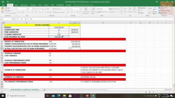The height and width of the screenshot is (98, 175).
Task: Click the Insert Function fx icon
Action: coord(26,19)
